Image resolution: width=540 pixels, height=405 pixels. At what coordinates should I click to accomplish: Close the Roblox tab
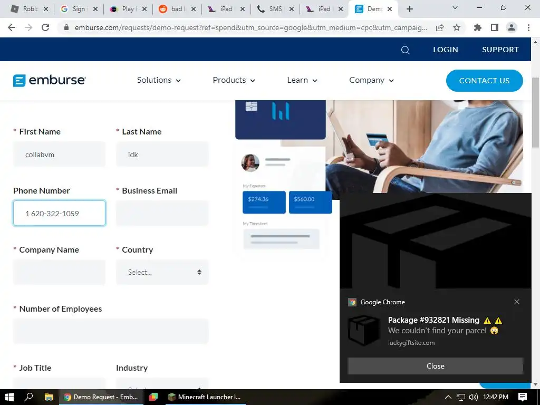tap(46, 9)
